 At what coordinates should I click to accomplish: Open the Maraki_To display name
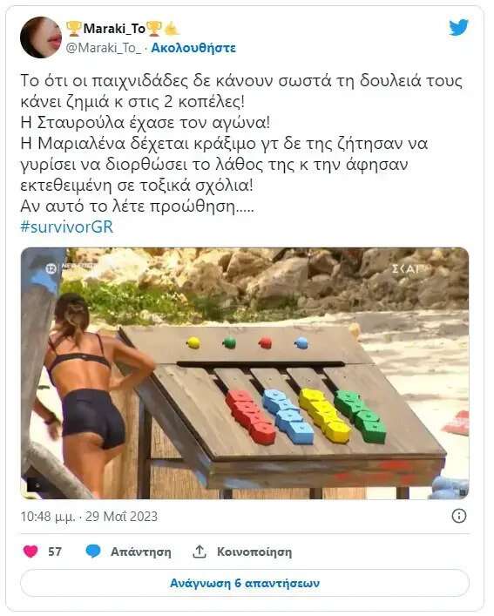click(114, 28)
